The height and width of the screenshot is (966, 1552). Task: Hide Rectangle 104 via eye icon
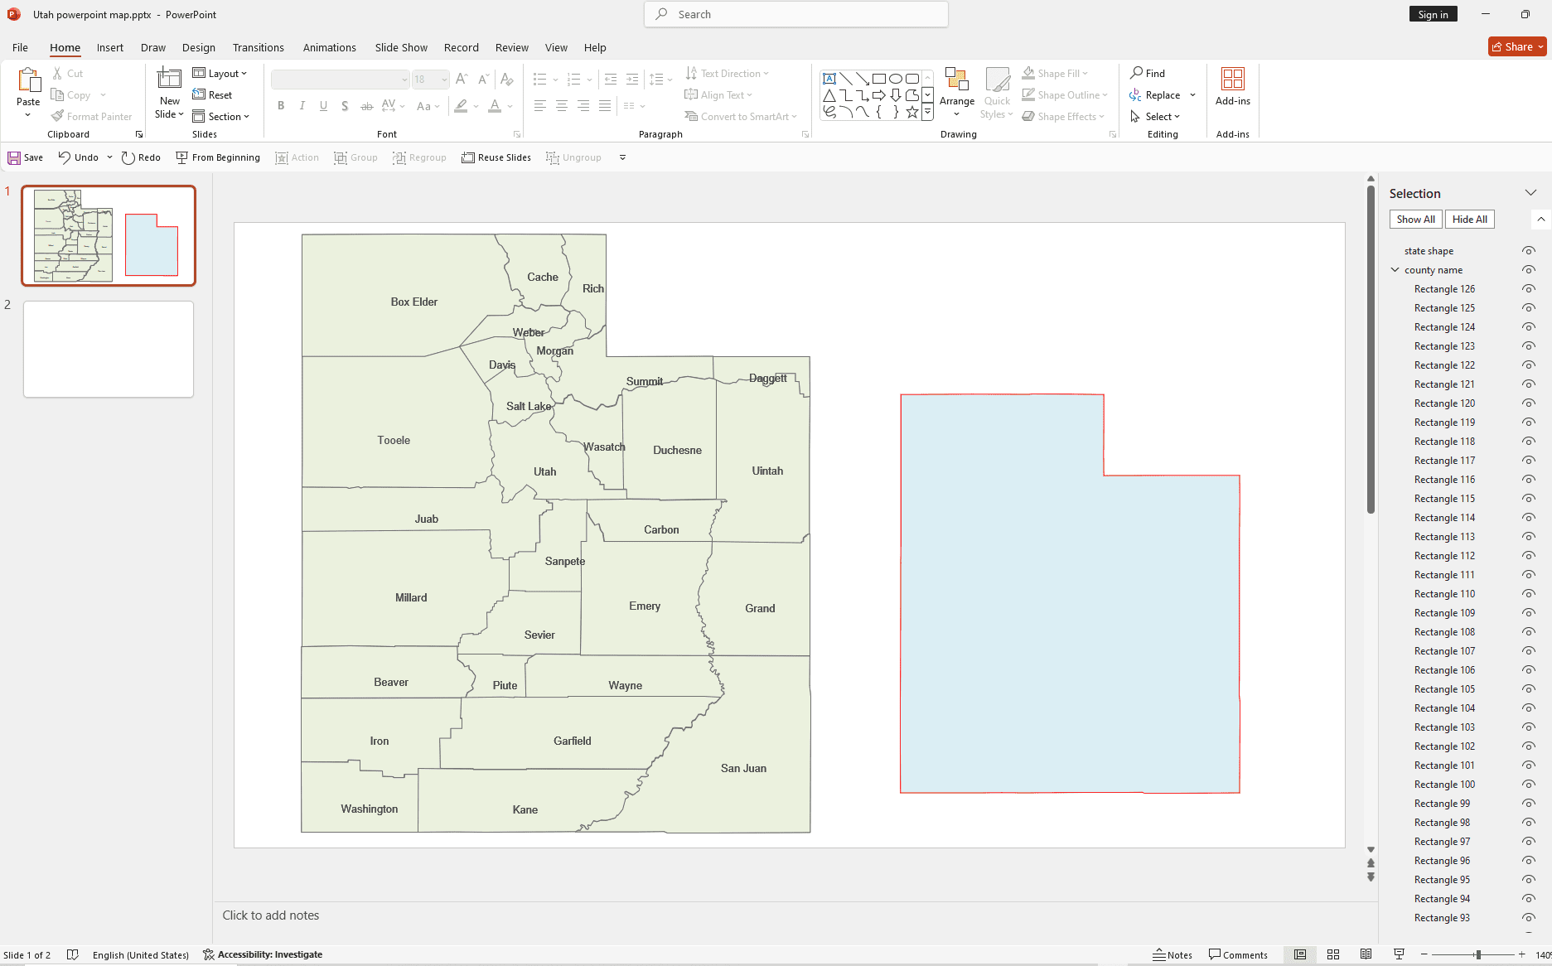[1529, 708]
